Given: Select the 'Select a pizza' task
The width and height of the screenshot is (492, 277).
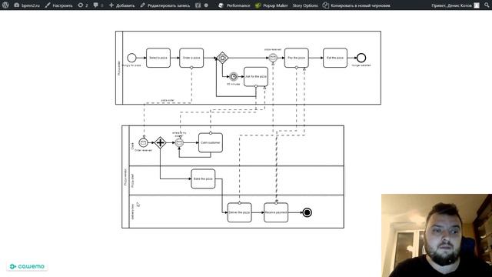Looking at the screenshot, I should pos(158,58).
